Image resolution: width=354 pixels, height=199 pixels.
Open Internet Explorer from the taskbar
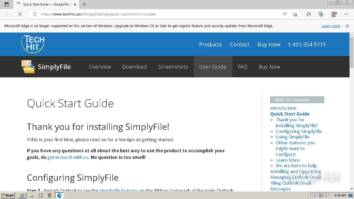click(22, 195)
